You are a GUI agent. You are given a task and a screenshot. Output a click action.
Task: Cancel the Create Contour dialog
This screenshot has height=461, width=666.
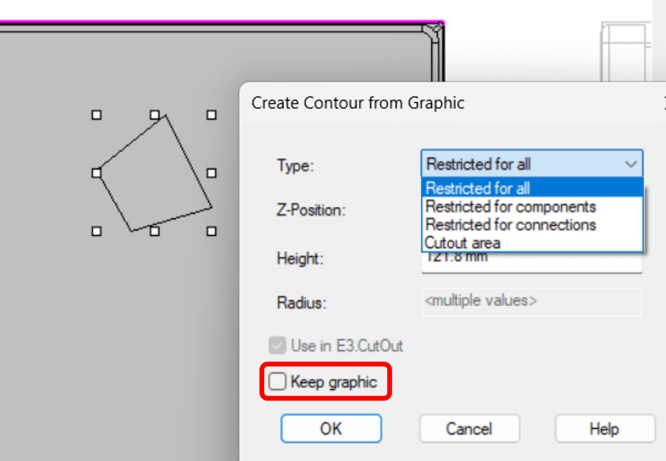(469, 428)
